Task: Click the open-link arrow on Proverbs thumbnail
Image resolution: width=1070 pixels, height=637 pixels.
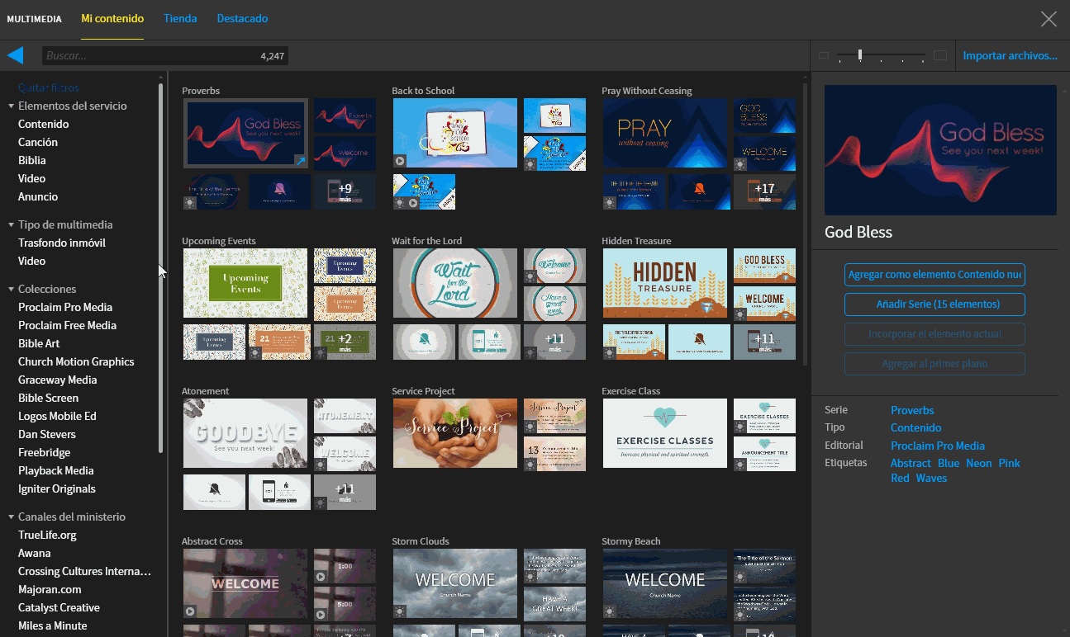Action: pos(300,160)
